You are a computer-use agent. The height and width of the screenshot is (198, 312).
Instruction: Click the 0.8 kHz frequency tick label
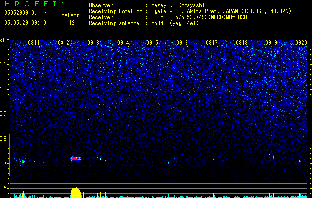tap(4, 139)
